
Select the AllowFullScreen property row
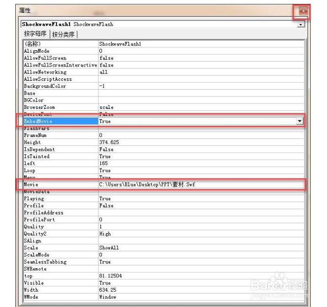[x=163, y=58]
